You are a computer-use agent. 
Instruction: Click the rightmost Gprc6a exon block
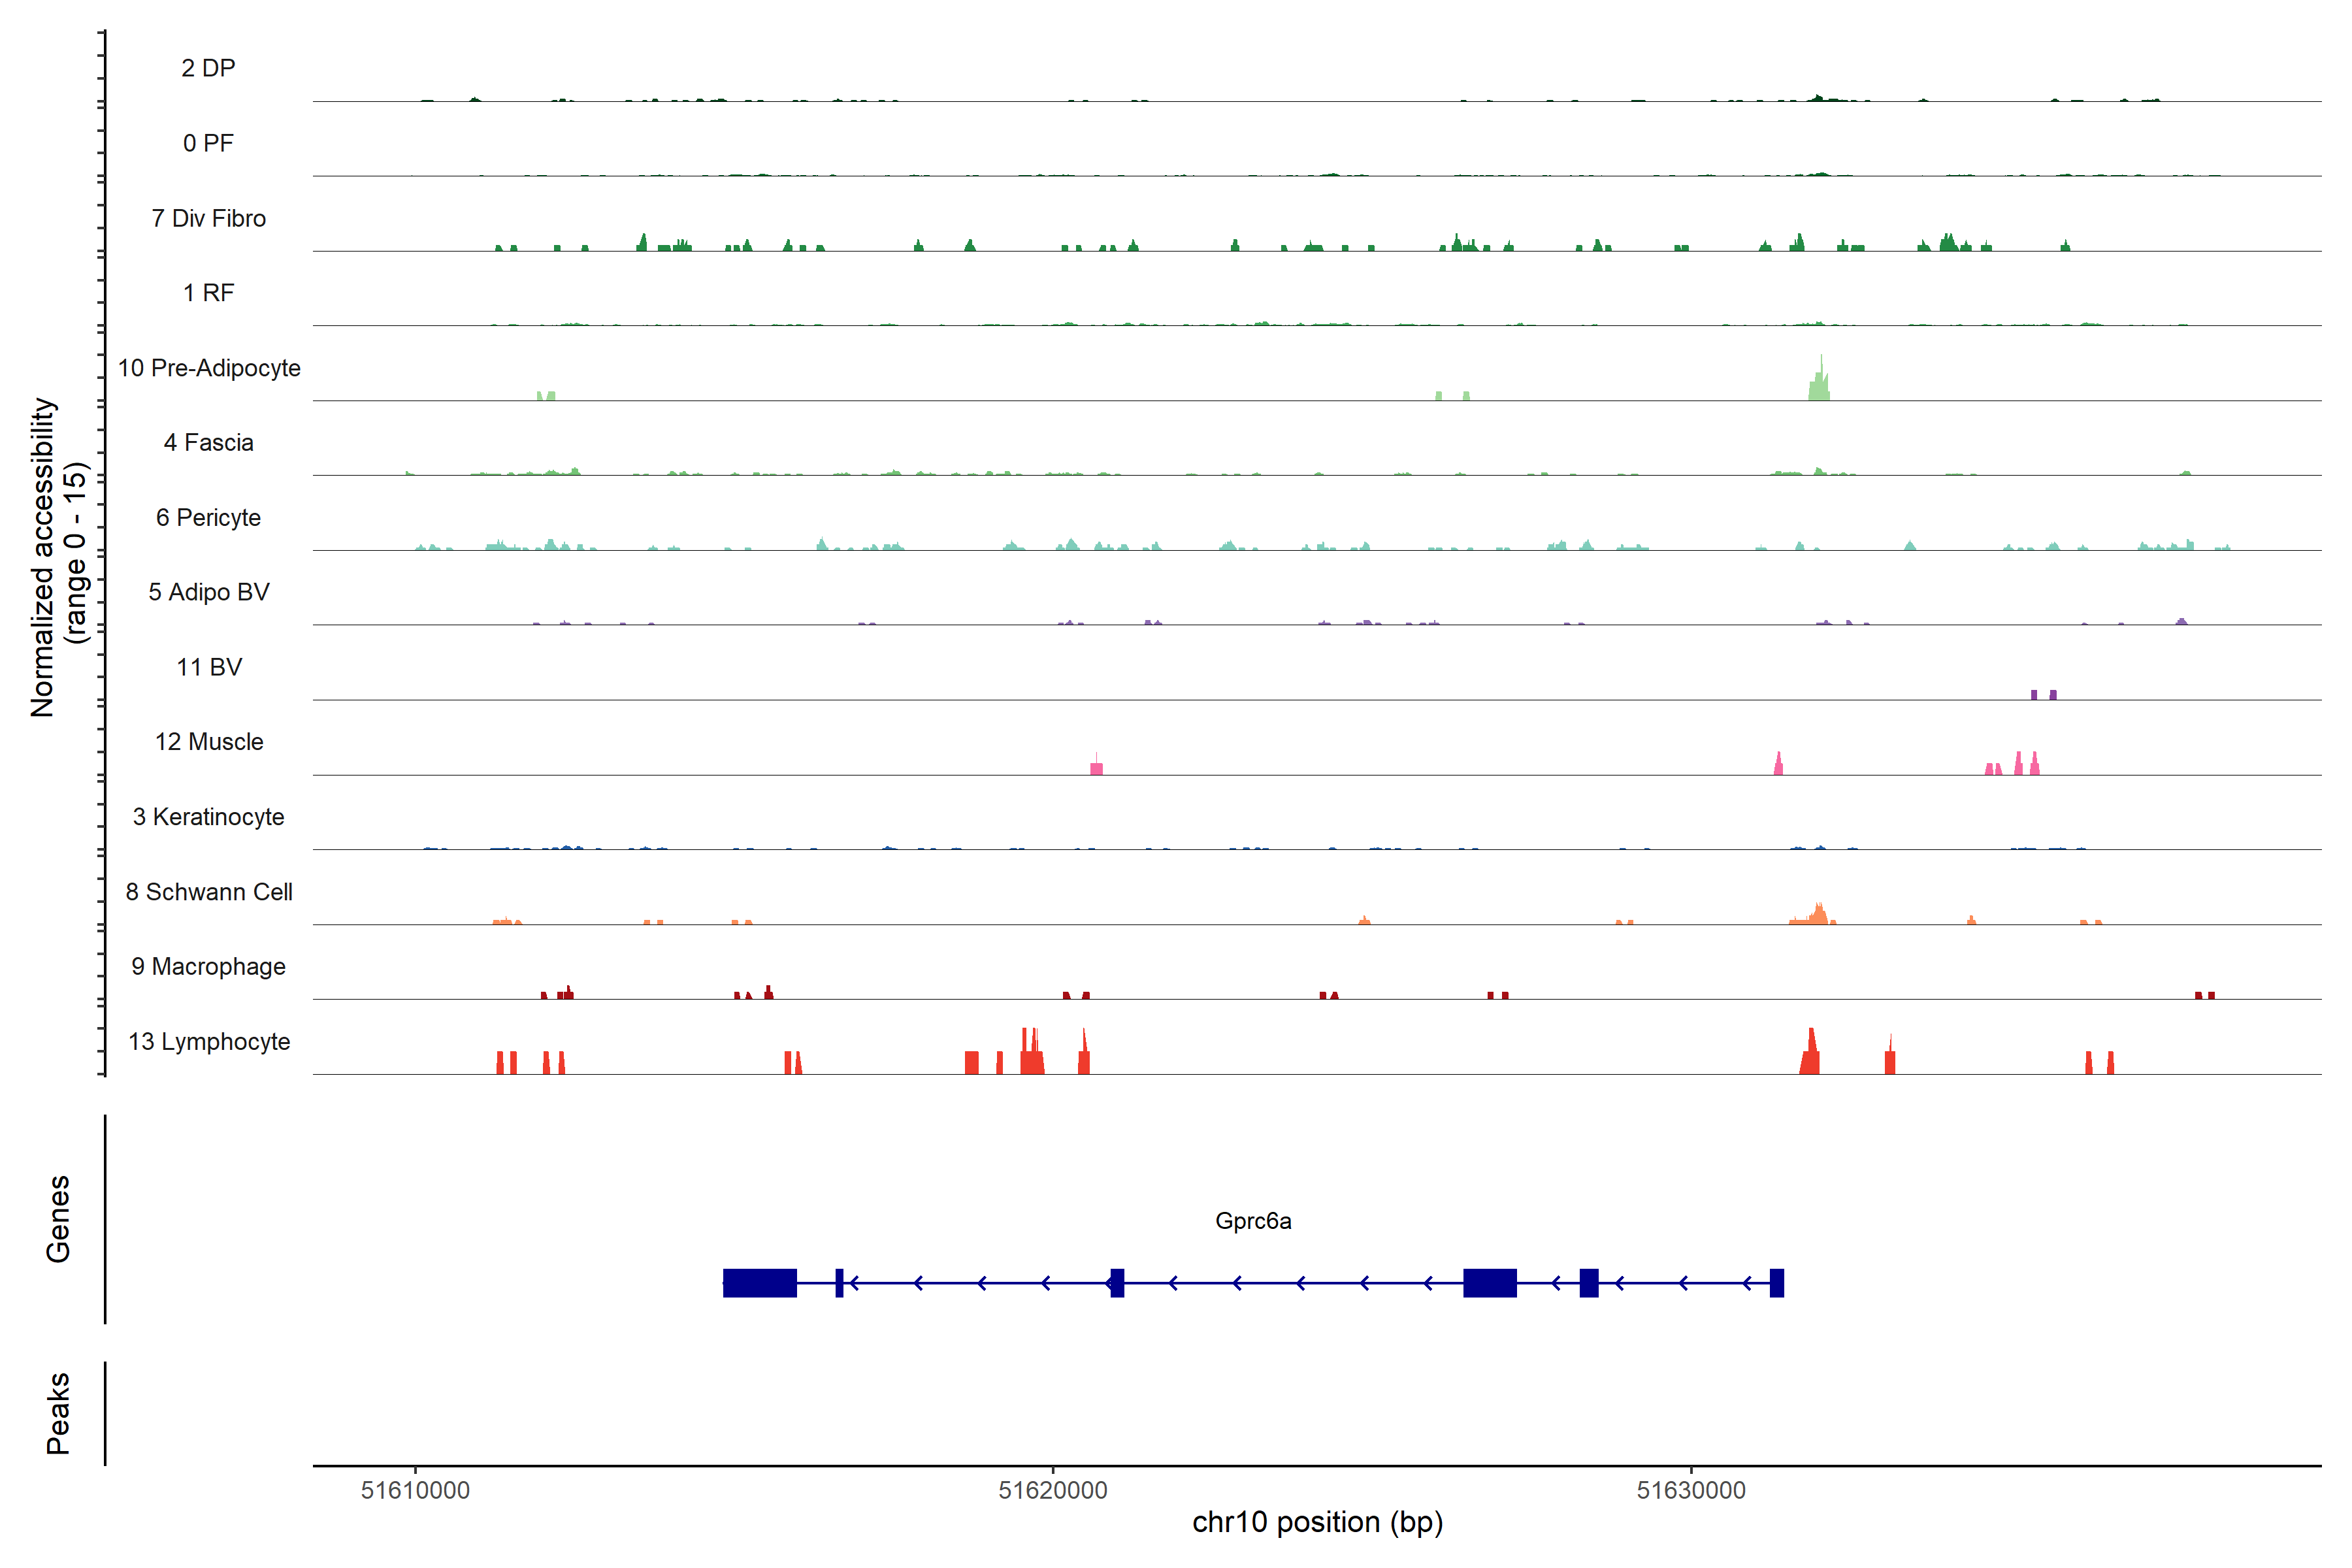click(x=1777, y=1283)
